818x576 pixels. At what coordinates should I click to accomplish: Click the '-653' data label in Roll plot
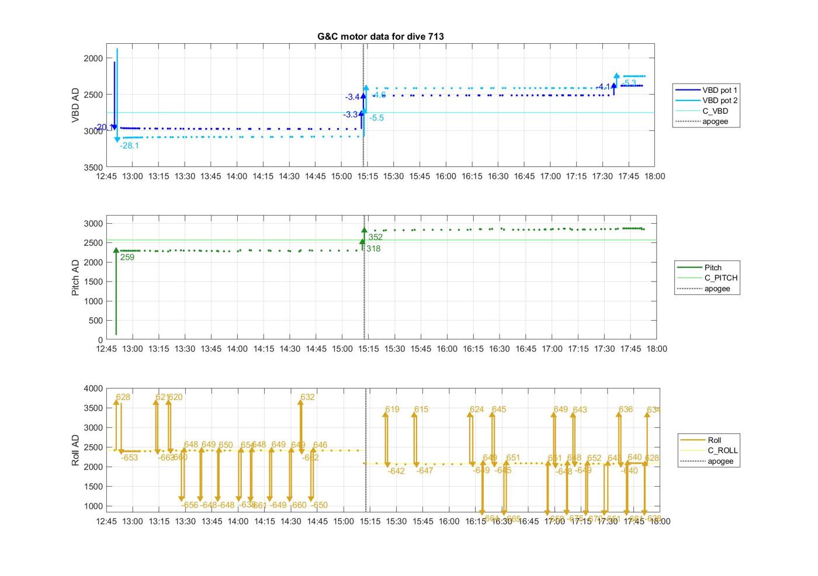[x=129, y=457]
